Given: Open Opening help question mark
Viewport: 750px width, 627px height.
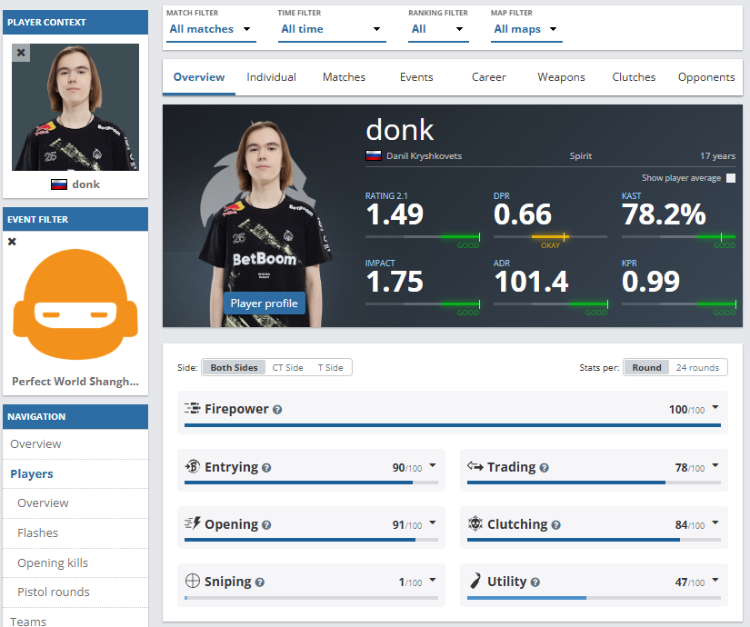Looking at the screenshot, I should [x=266, y=525].
